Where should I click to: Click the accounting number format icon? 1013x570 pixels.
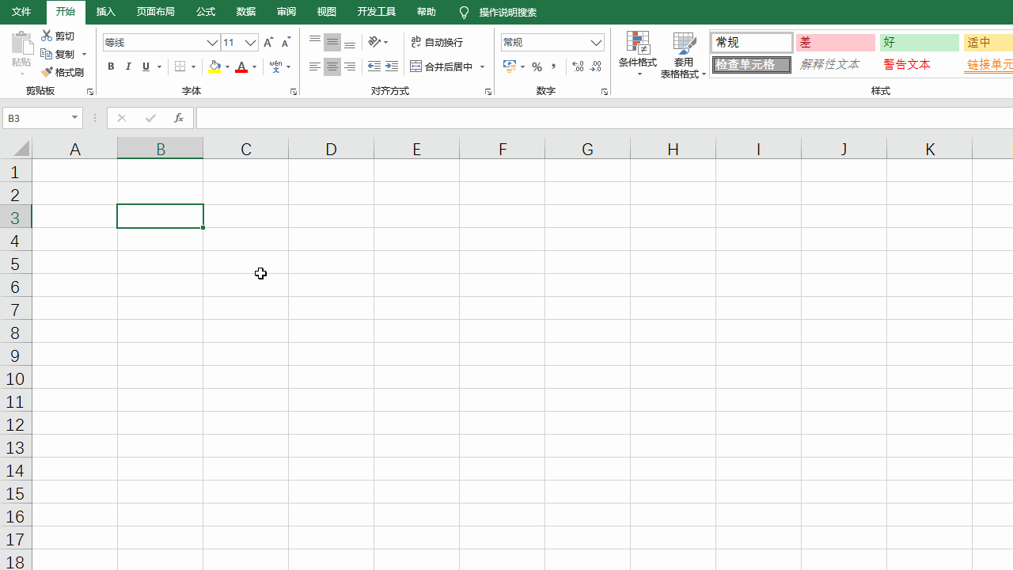510,66
